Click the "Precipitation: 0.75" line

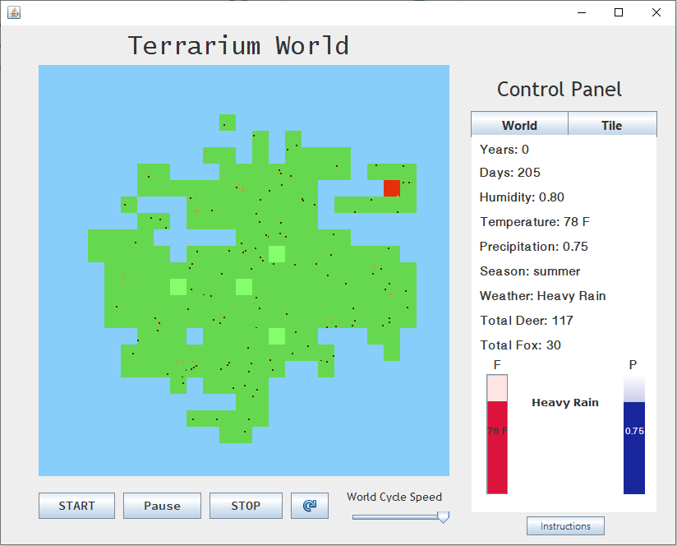pos(534,247)
